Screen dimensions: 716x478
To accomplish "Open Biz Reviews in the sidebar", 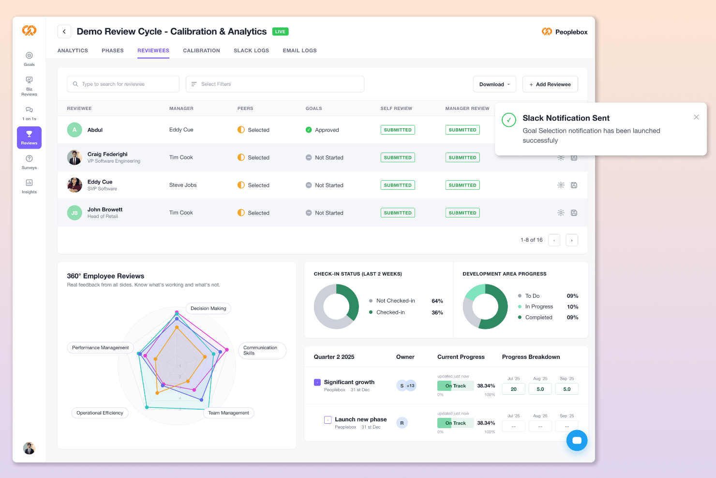I will pos(29,86).
